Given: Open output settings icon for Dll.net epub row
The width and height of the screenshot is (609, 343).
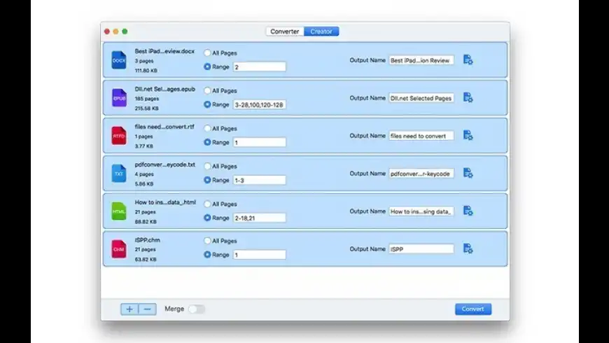Looking at the screenshot, I should coord(468,97).
